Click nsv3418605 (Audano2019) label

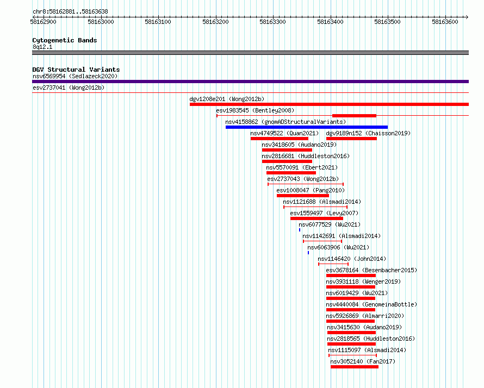[299, 145]
